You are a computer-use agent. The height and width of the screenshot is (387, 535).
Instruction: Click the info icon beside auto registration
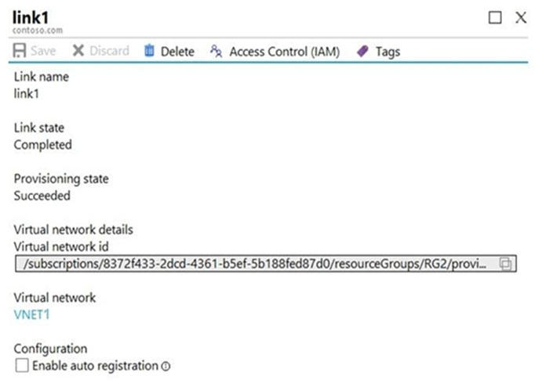point(166,366)
